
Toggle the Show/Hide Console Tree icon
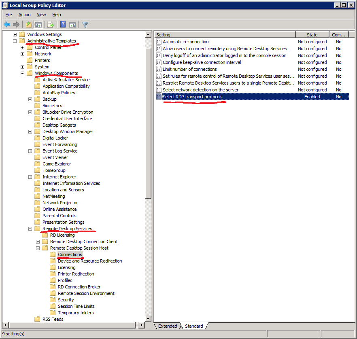[x=38, y=24]
